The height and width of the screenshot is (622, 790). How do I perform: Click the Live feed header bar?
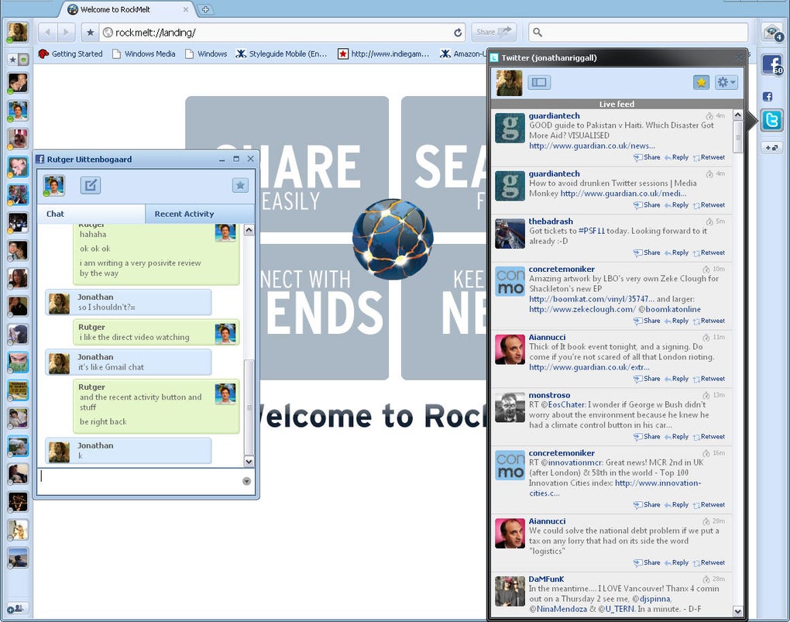click(617, 104)
